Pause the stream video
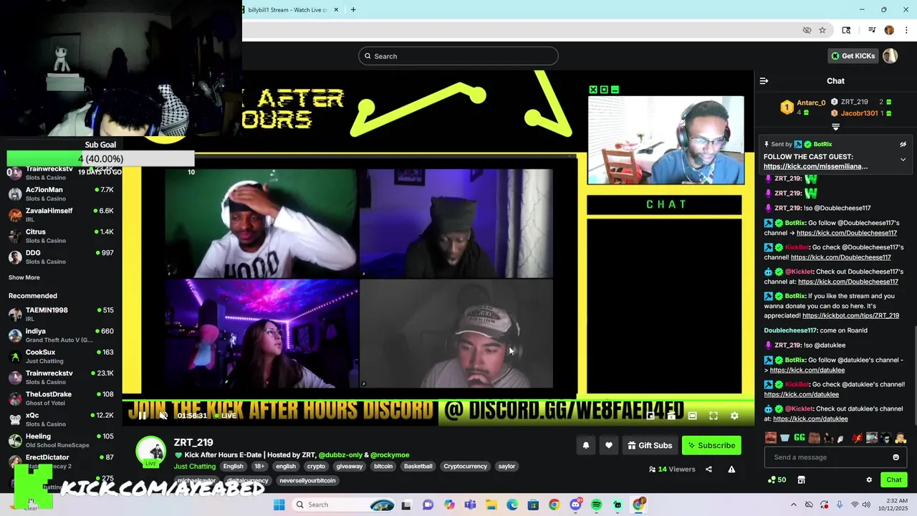This screenshot has width=917, height=516. 142,416
